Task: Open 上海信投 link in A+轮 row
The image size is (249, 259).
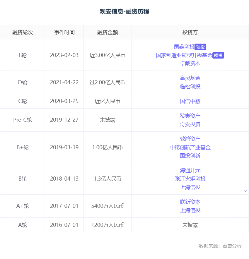Action: [190, 210]
